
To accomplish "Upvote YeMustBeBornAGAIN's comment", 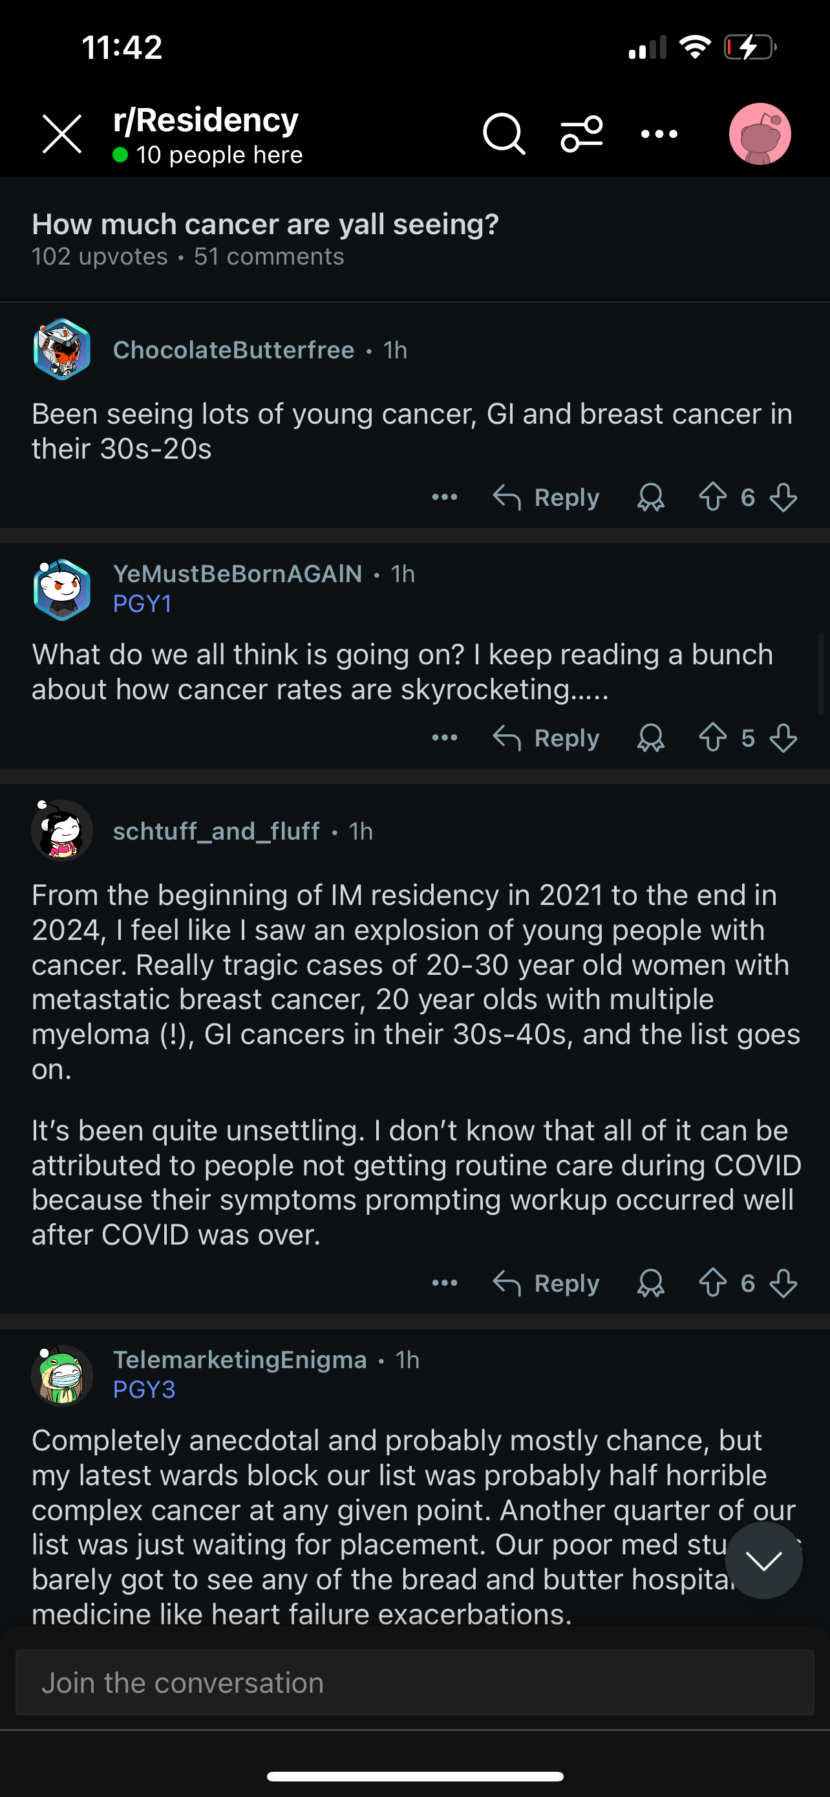I will point(712,738).
